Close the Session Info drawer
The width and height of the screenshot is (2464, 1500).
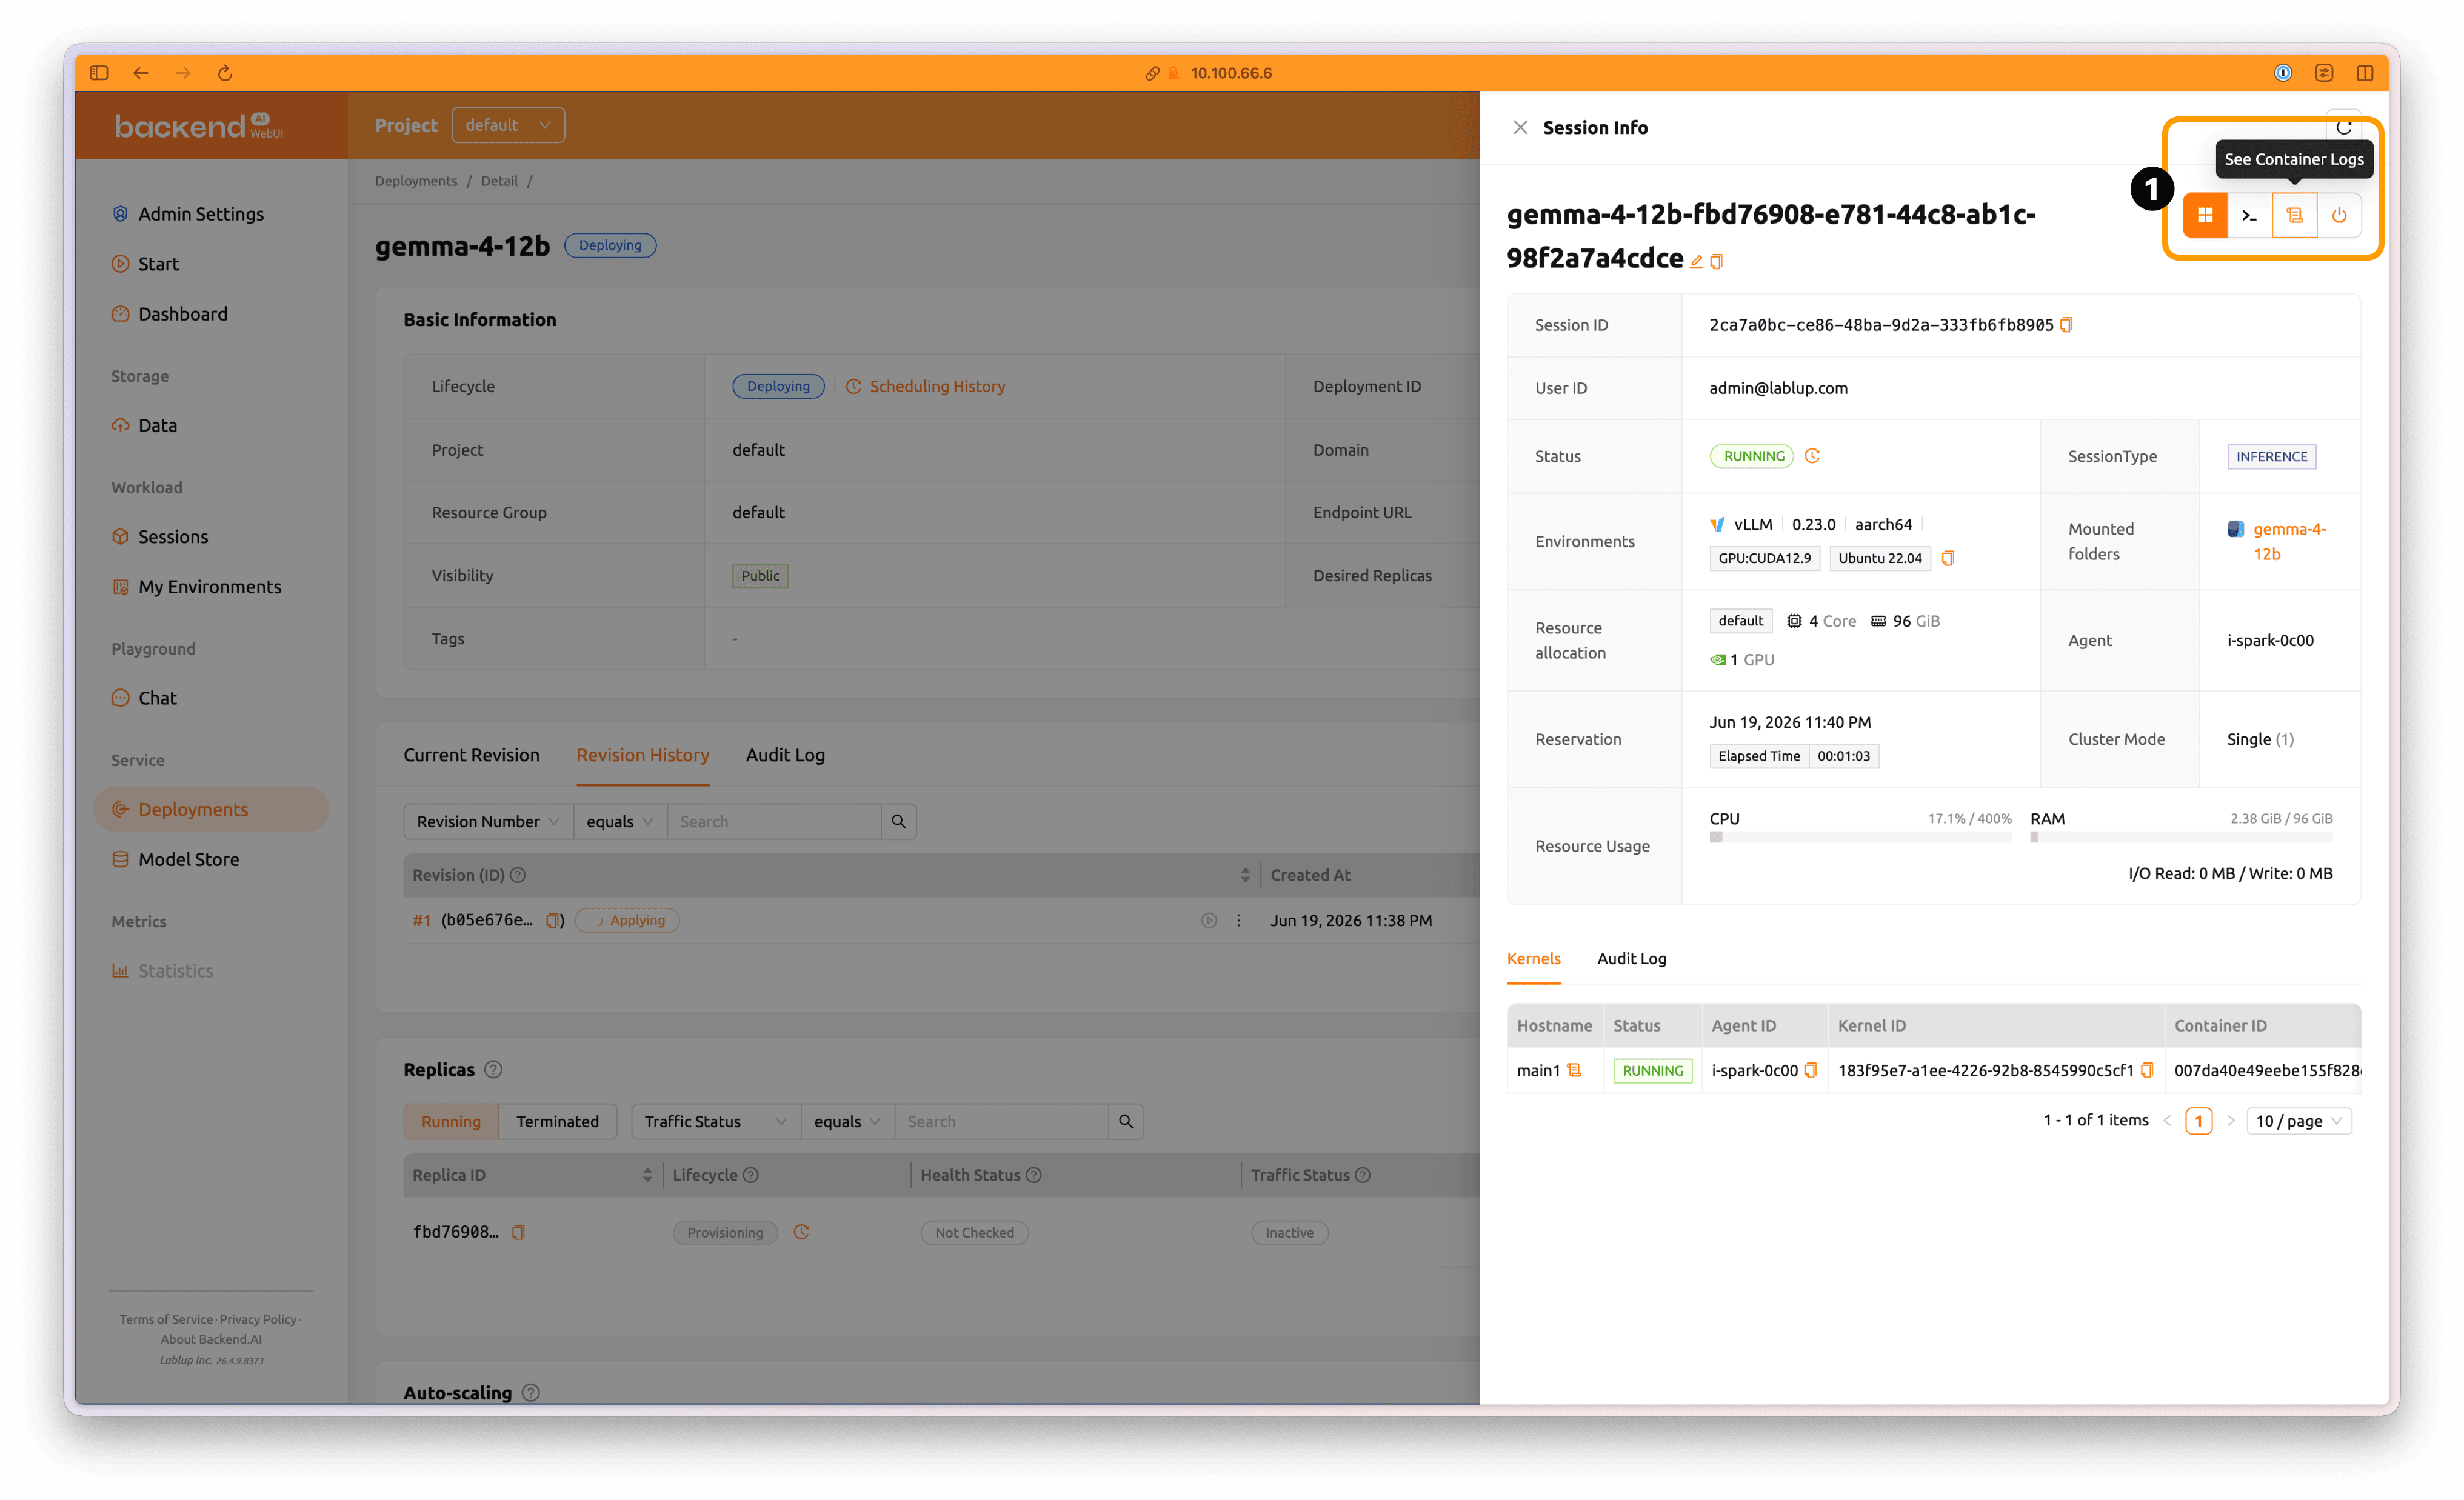point(1520,127)
